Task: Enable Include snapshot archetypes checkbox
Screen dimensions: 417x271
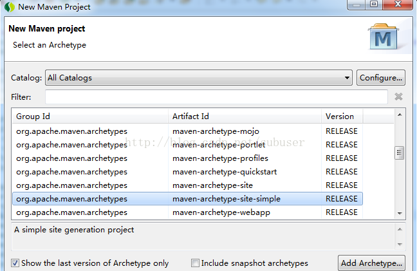Action: pyautogui.click(x=195, y=263)
